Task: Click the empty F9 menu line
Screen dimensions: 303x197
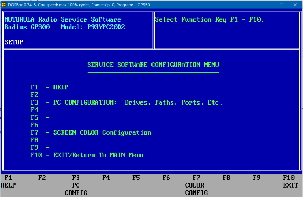Action: [40, 148]
